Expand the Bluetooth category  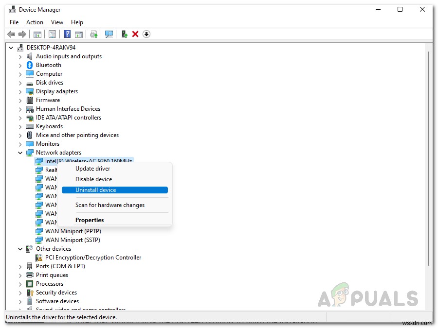point(20,65)
